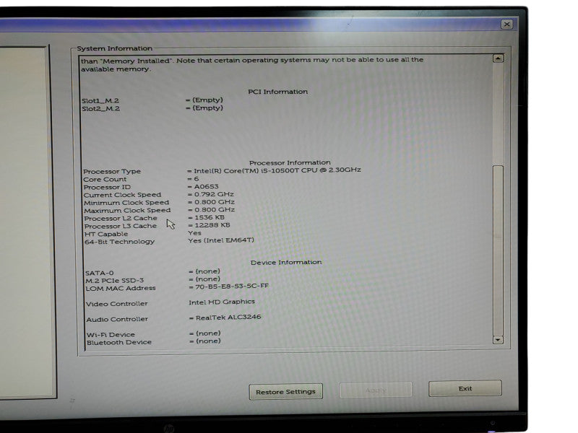578x433 pixels.
Task: Click the vertical scrollbar thumb
Action: tap(498, 250)
